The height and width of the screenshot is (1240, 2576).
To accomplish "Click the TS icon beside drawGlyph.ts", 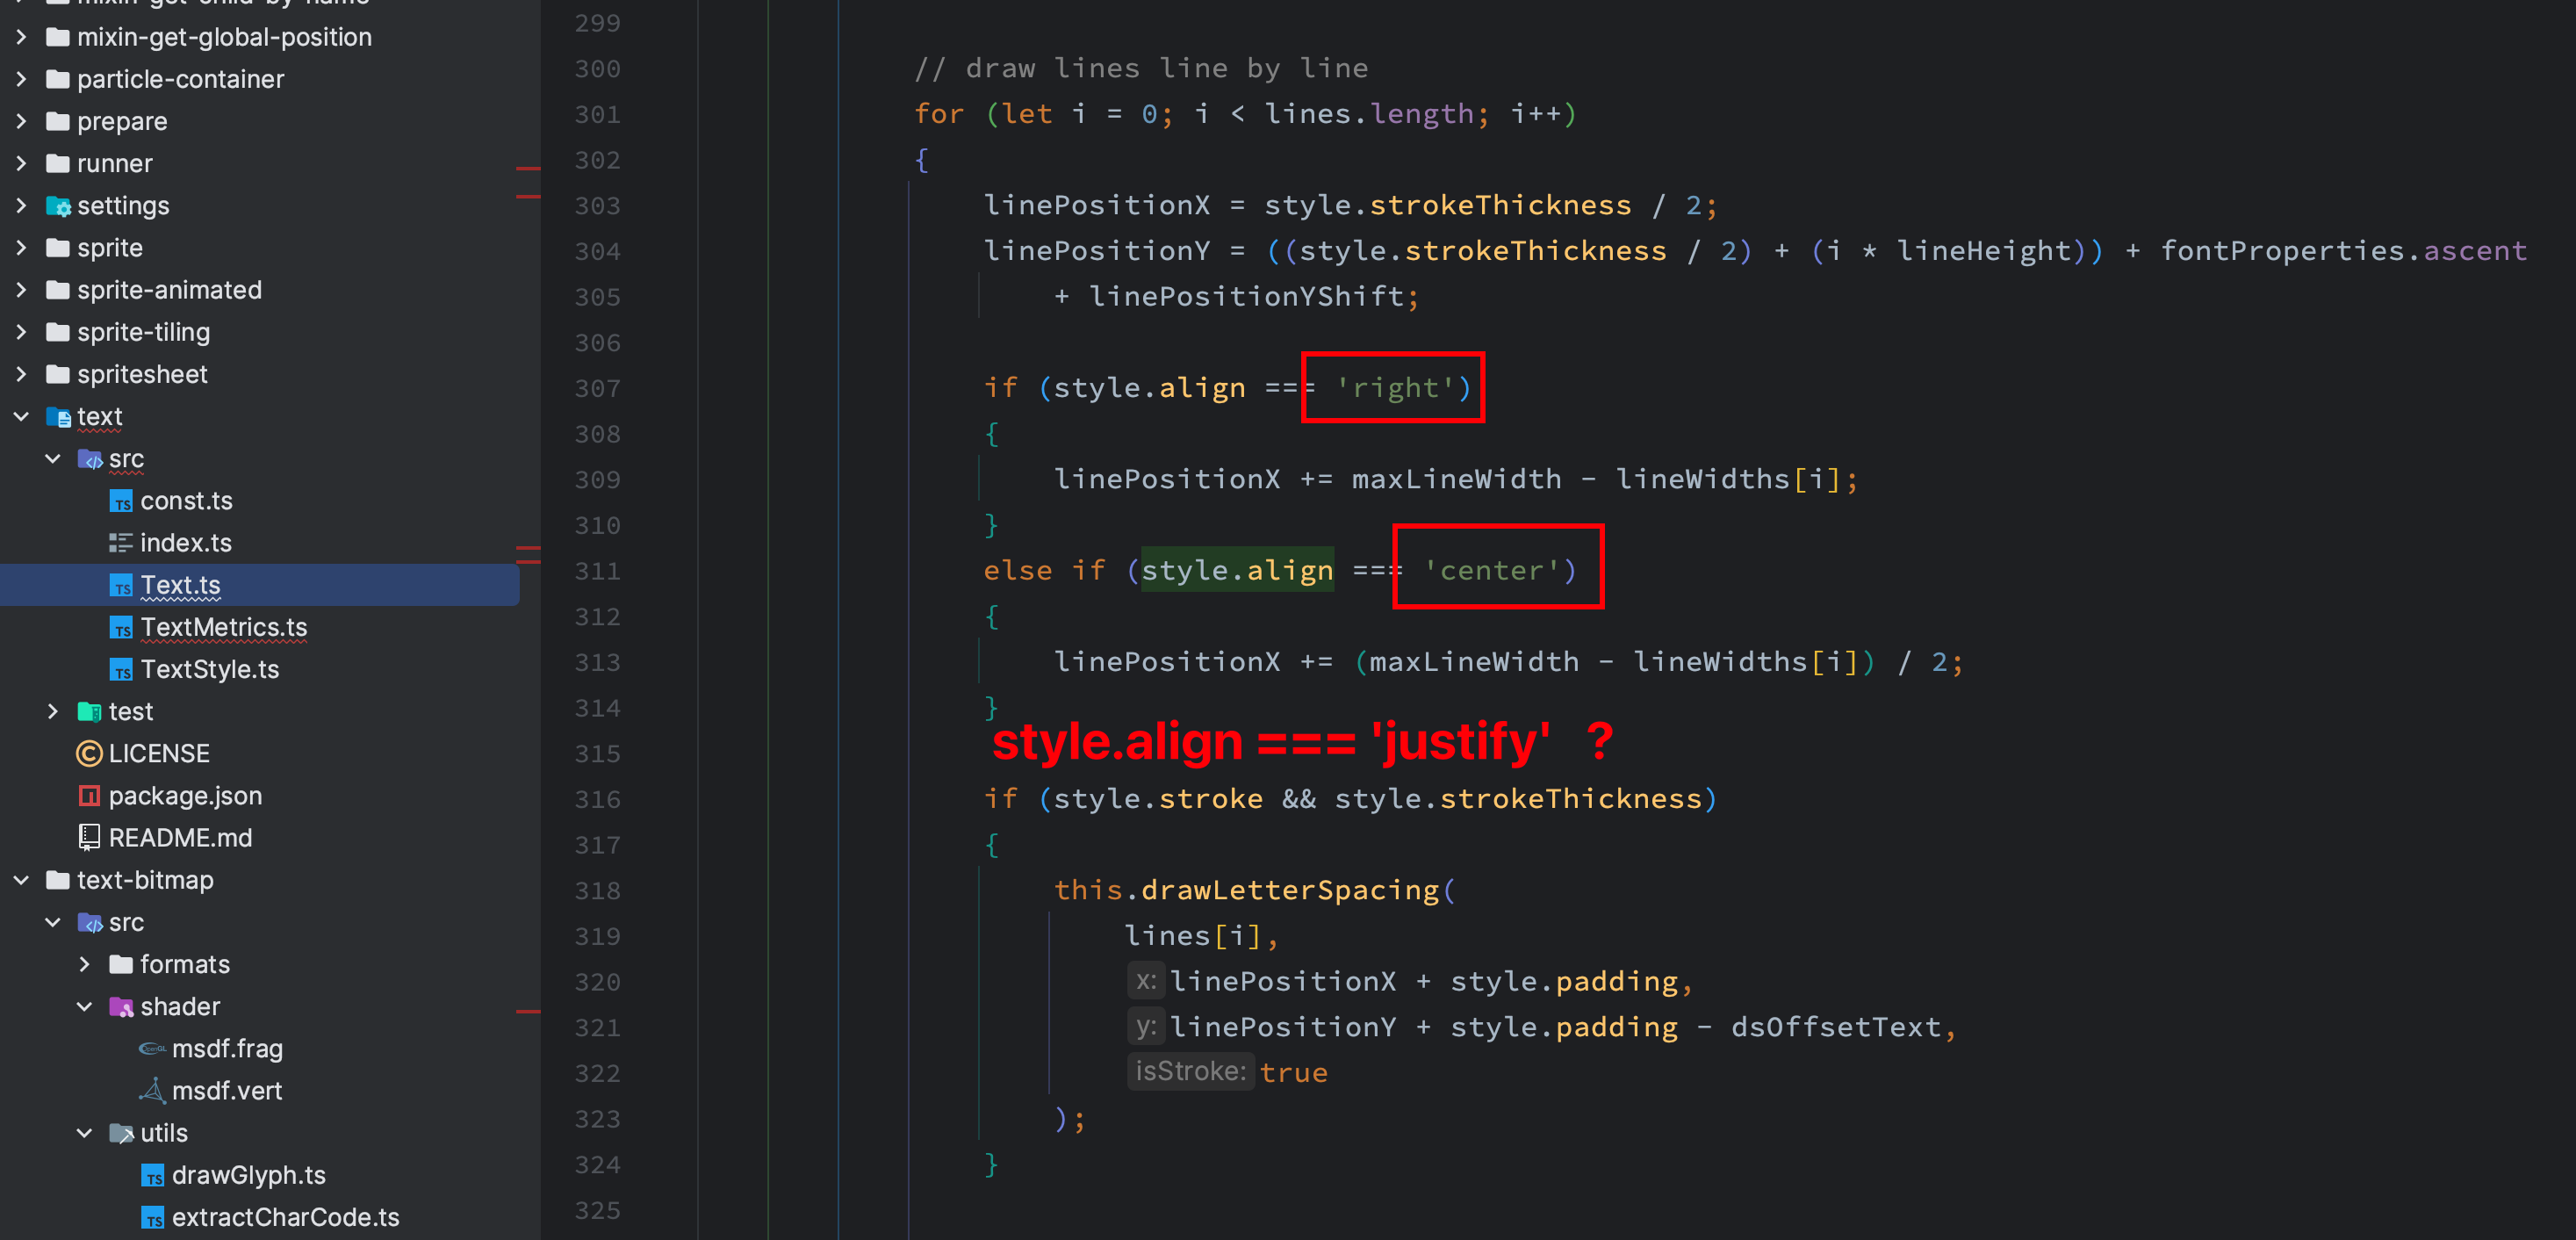I will [154, 1176].
